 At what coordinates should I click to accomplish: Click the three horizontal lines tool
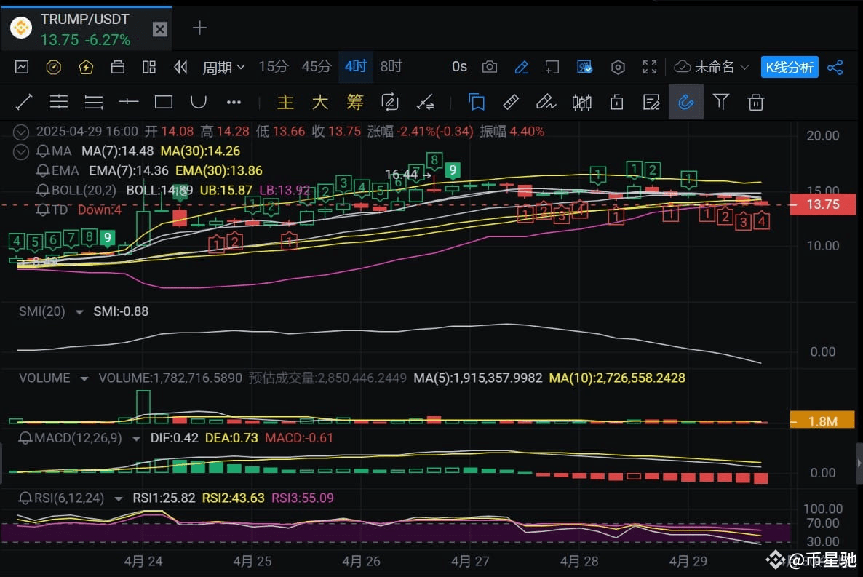tap(94, 102)
